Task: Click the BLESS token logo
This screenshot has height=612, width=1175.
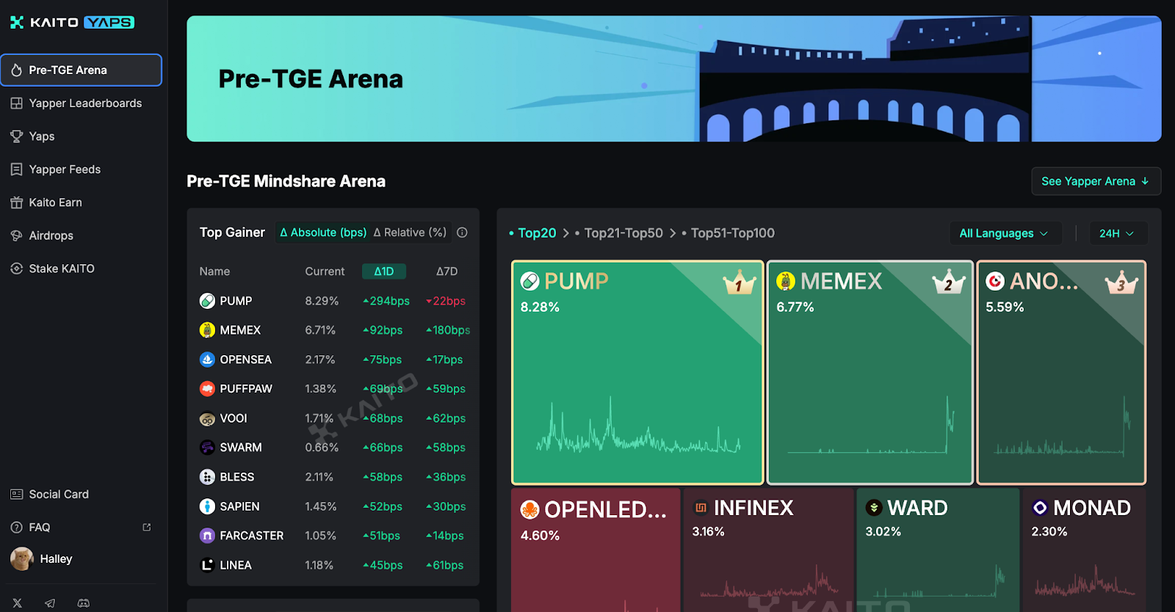Action: [207, 477]
